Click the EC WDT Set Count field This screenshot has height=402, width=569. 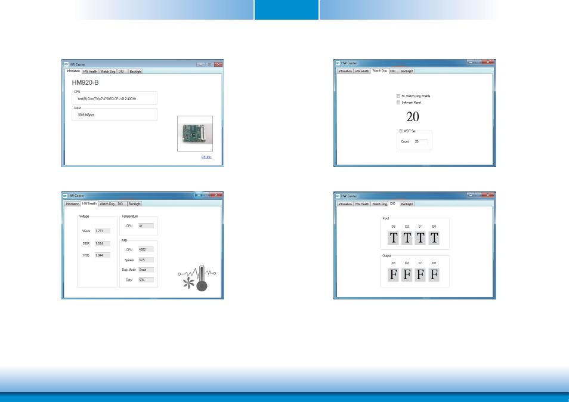[x=421, y=141]
